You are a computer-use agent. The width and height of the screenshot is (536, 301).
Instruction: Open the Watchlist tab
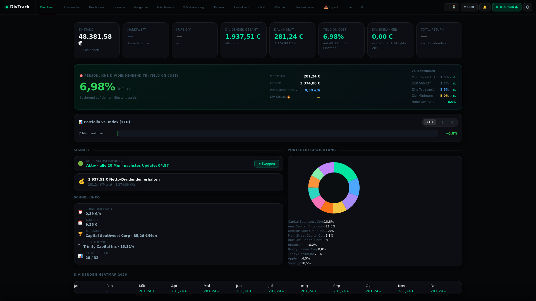tap(280, 7)
